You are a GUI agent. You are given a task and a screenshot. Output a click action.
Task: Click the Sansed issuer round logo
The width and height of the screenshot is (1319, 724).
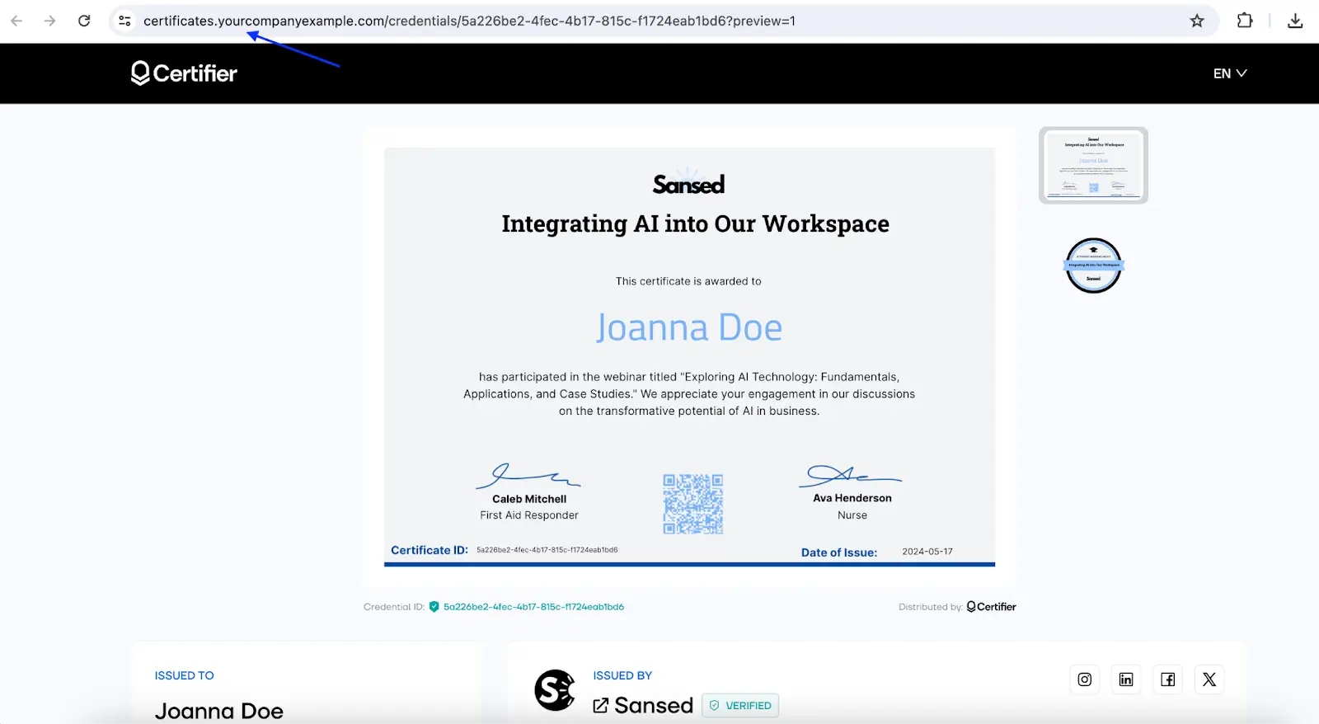(555, 690)
